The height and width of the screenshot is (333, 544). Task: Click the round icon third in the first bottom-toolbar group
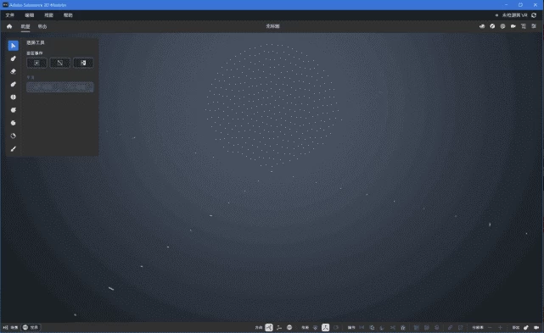pyautogui.click(x=289, y=327)
